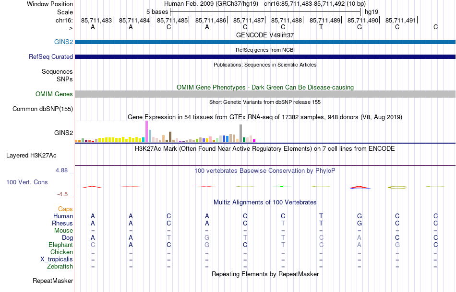456x292 pixels.
Task: Click the T base in the reference sequence
Action: (321, 27)
